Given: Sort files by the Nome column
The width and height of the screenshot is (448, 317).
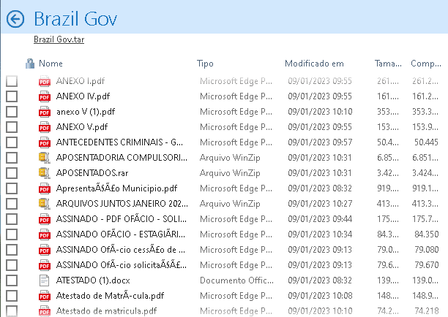Looking at the screenshot, I should pos(51,64).
